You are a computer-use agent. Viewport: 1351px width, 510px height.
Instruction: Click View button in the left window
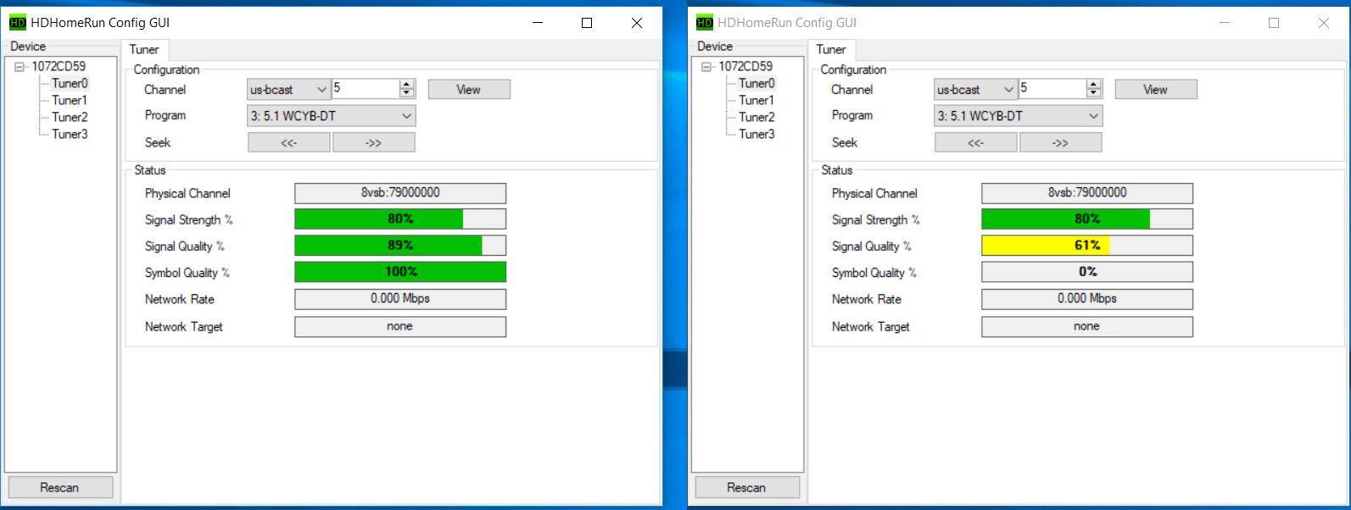tap(469, 90)
